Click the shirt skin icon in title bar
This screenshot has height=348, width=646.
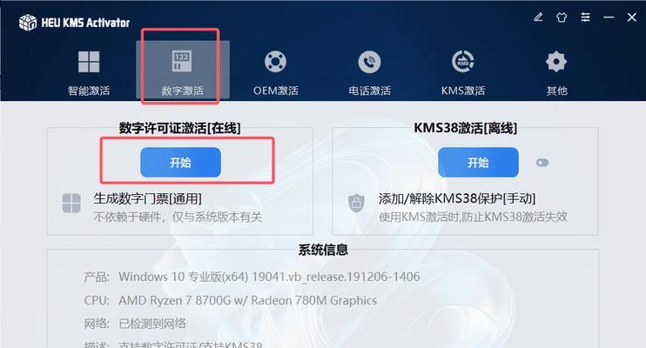point(562,17)
